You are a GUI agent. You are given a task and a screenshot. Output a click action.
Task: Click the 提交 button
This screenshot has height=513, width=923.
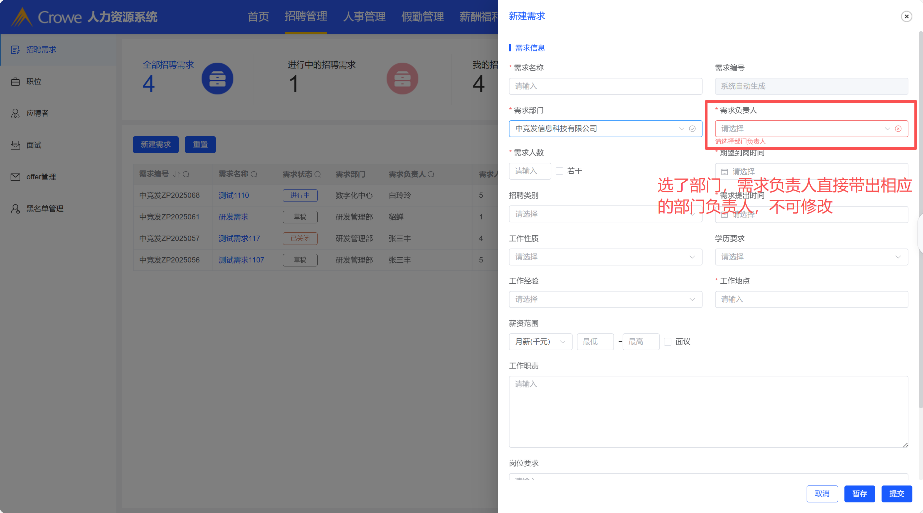click(896, 494)
